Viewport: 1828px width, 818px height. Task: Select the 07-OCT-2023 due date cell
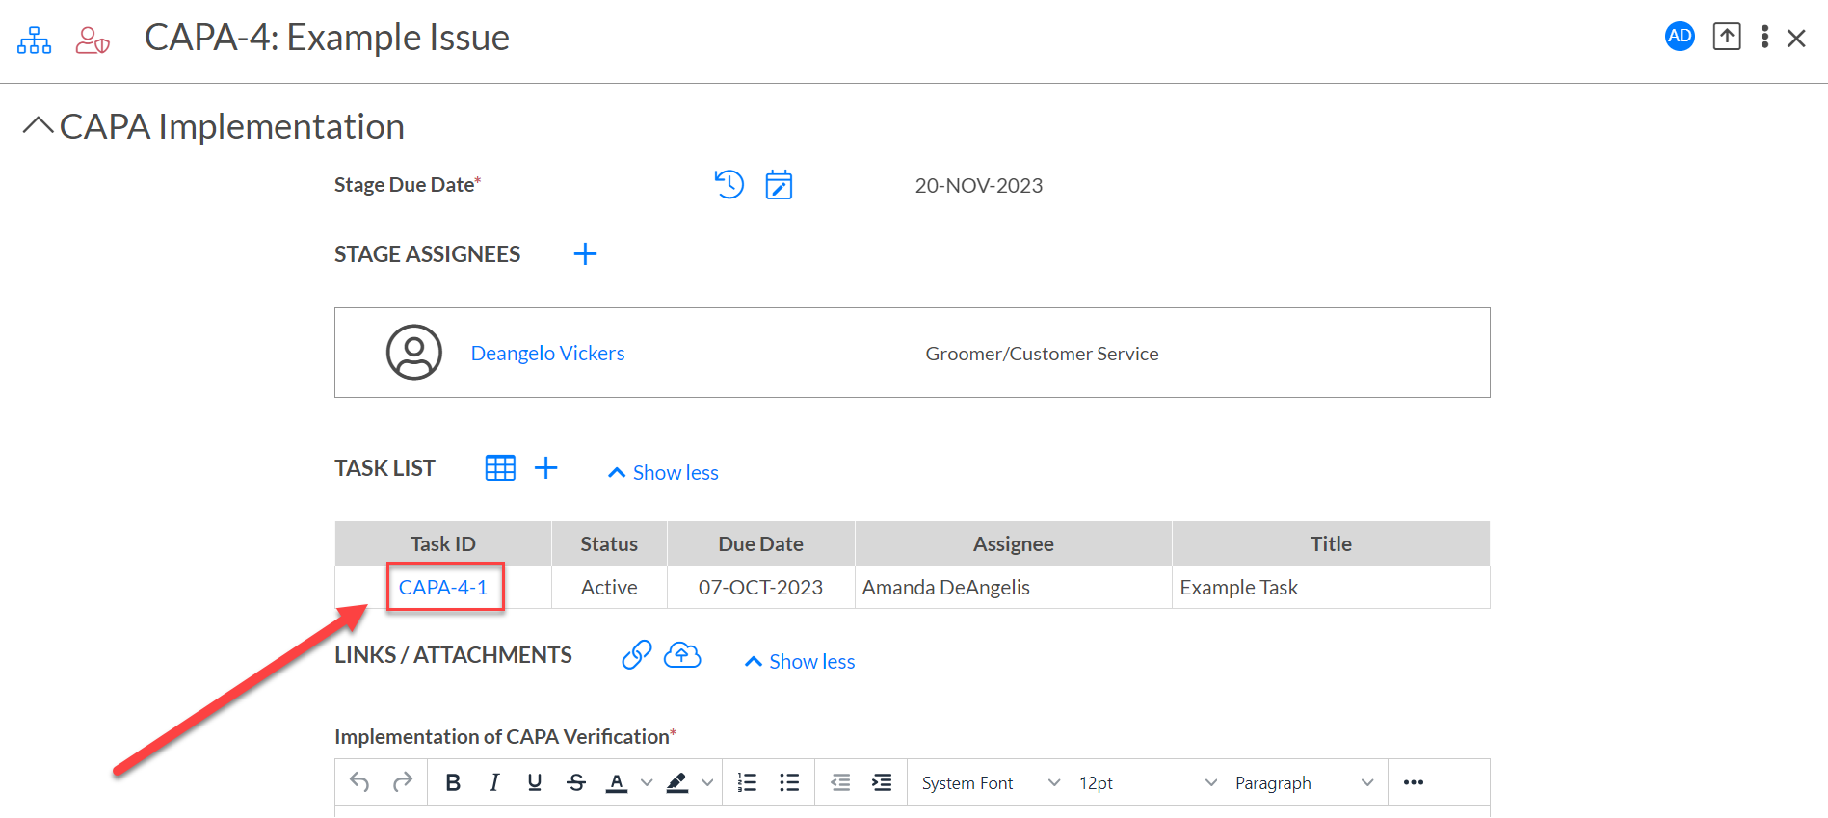pos(761,588)
